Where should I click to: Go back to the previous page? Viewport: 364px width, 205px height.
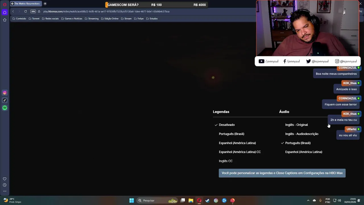(x=13, y=11)
